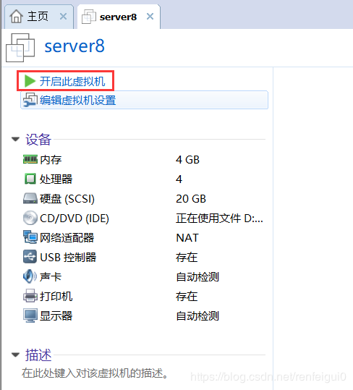Image resolution: width=353 pixels, height=390 pixels.
Task: Open the USB 控制器 device entry
Action: click(68, 257)
